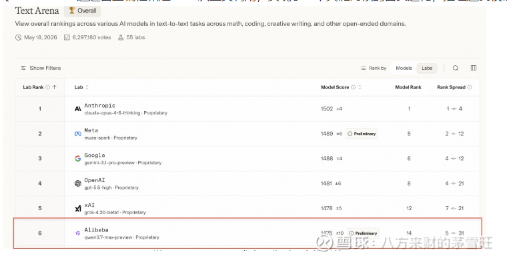
Task: Click the filter sliders icon
Action: coord(23,68)
